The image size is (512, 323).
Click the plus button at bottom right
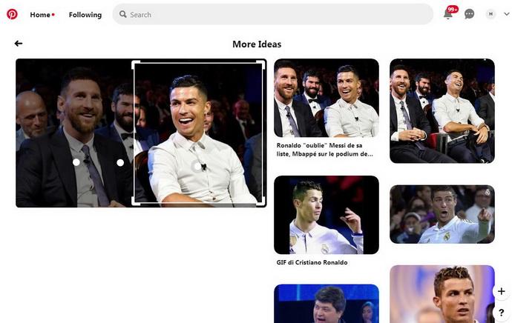pyautogui.click(x=501, y=291)
